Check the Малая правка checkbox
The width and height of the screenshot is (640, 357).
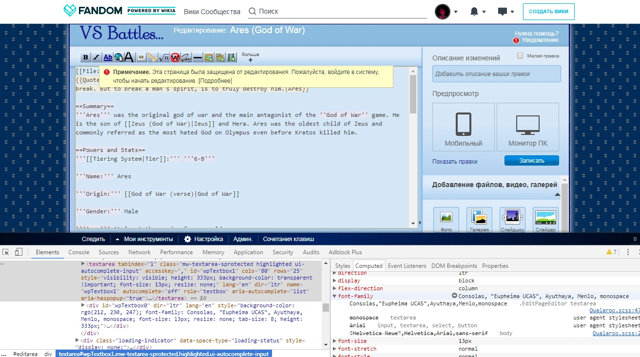520,56
